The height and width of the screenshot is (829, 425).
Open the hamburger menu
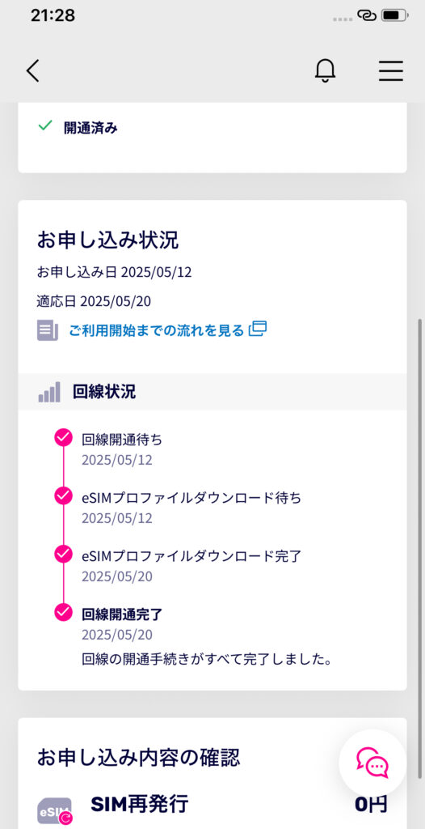(391, 71)
